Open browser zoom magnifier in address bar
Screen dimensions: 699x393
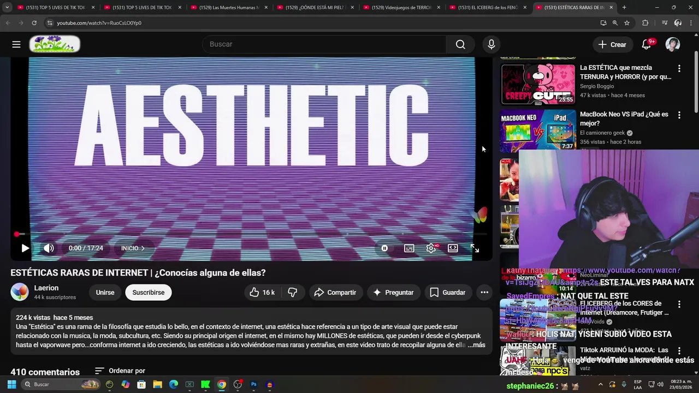click(x=615, y=23)
